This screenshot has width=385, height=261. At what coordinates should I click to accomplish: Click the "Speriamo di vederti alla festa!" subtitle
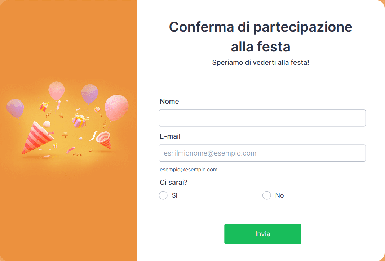click(x=261, y=62)
